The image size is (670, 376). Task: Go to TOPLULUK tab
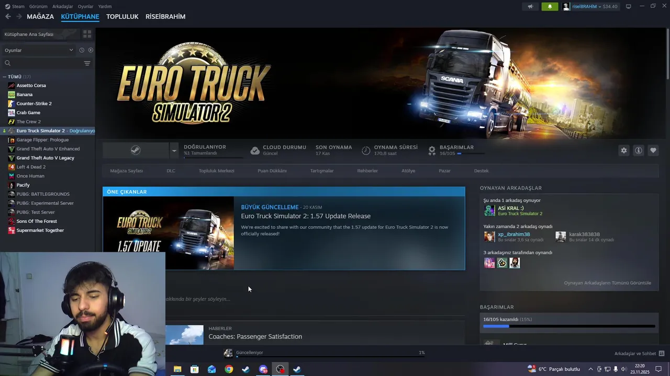(x=122, y=17)
